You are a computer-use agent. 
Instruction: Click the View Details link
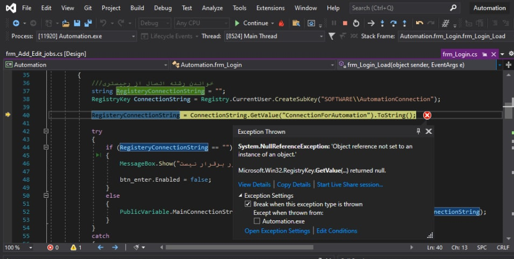click(x=254, y=185)
